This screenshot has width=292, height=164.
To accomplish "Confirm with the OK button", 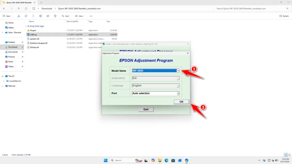I will (181, 102).
